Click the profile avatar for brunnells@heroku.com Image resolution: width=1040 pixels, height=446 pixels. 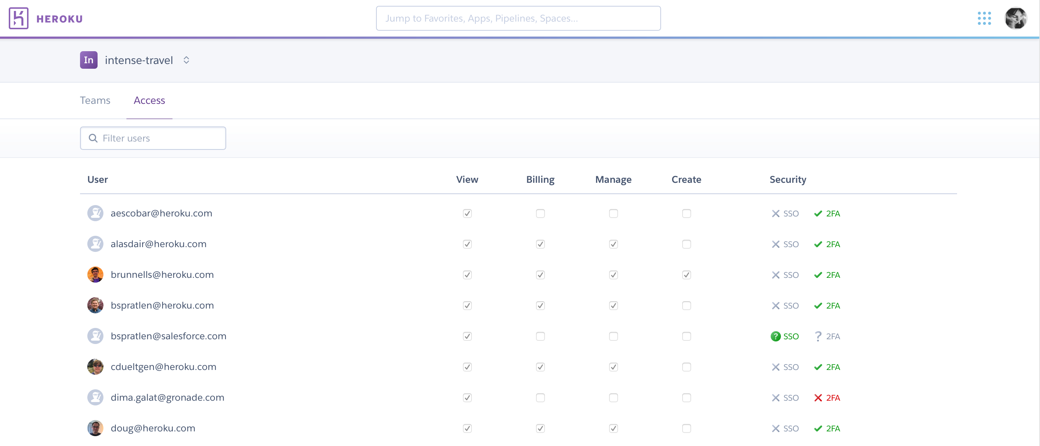pyautogui.click(x=95, y=274)
